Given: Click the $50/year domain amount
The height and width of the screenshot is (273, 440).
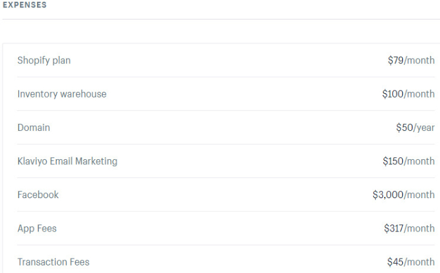Looking at the screenshot, I should tap(415, 128).
